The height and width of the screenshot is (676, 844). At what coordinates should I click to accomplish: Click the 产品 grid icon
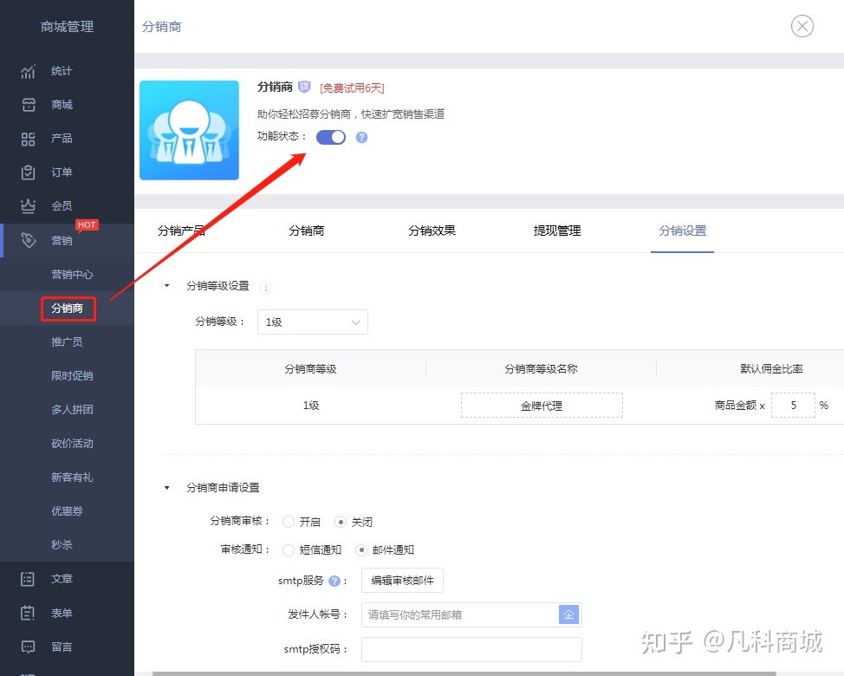(28, 139)
